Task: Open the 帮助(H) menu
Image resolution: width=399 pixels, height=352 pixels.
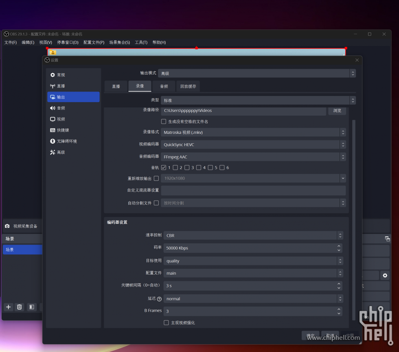Action: tap(159, 42)
